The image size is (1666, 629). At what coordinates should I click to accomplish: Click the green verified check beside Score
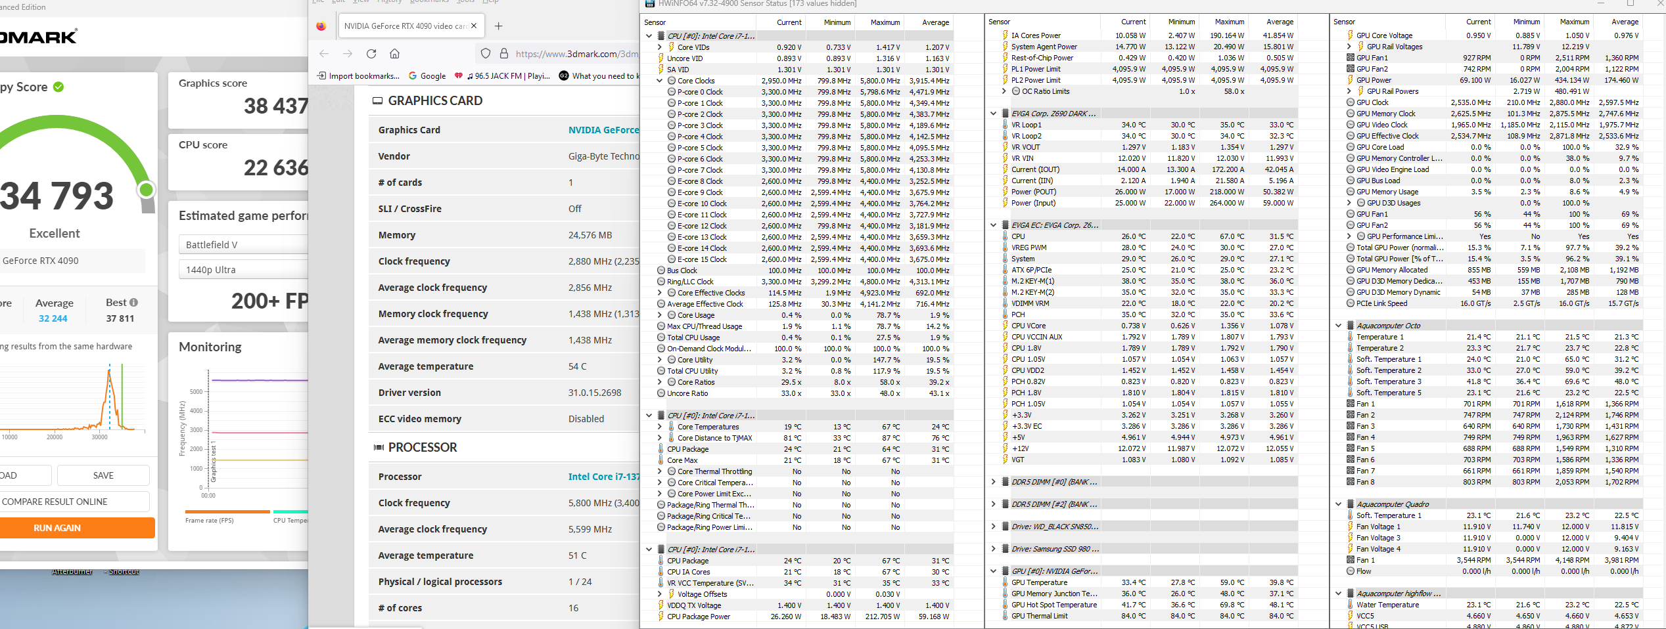pos(58,87)
